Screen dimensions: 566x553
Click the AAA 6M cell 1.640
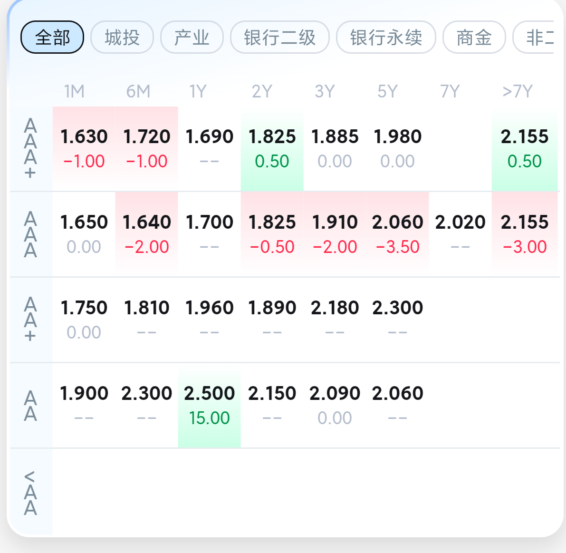coord(146,233)
